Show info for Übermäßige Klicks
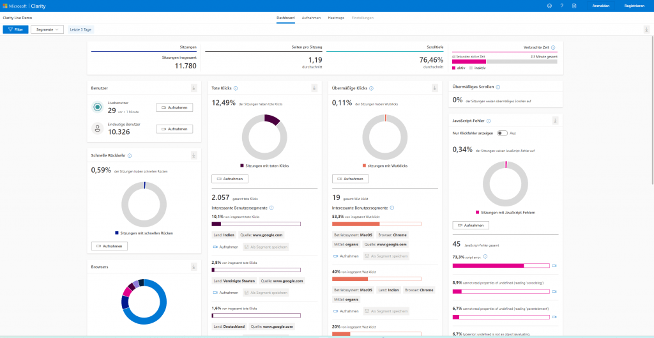The height and width of the screenshot is (338, 654). (371, 88)
